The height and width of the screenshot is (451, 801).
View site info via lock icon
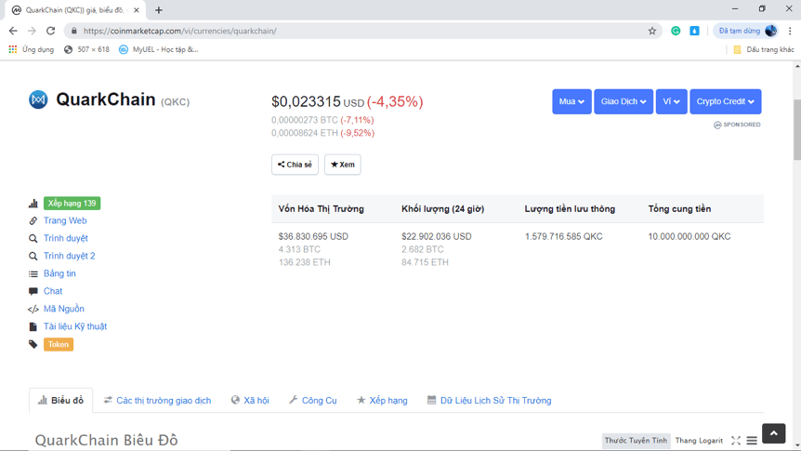[x=74, y=31]
